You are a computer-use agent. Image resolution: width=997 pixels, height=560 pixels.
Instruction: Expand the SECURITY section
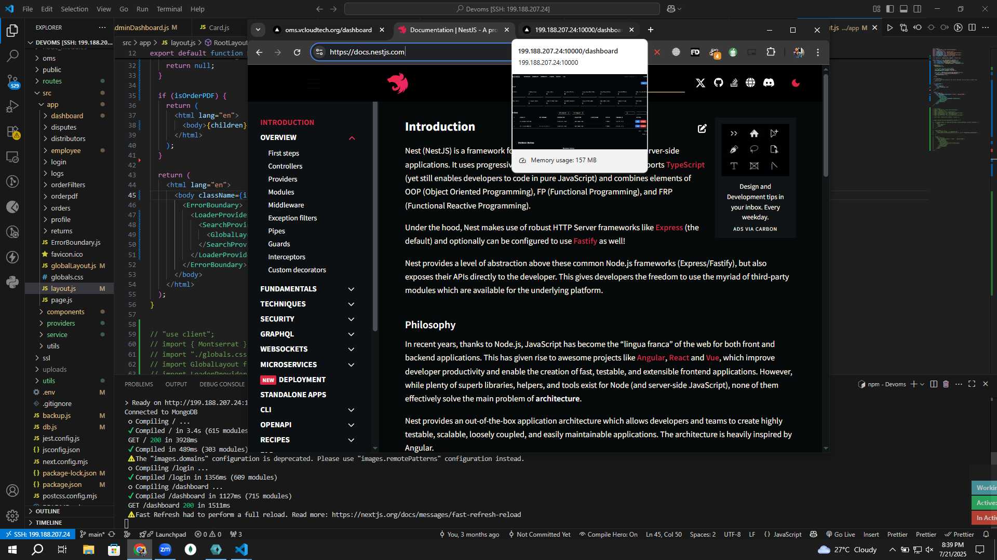pyautogui.click(x=351, y=319)
